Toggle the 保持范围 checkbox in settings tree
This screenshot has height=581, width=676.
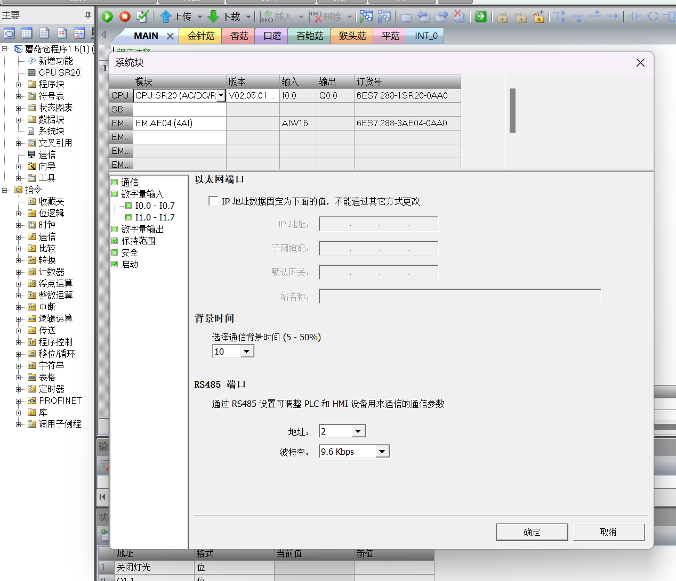point(115,241)
